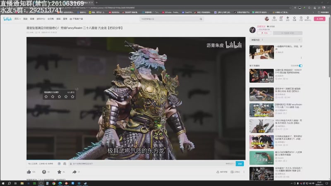The height and width of the screenshot is (186, 331).
Task: Rate five stars in rating popup
Action: tap(73, 97)
